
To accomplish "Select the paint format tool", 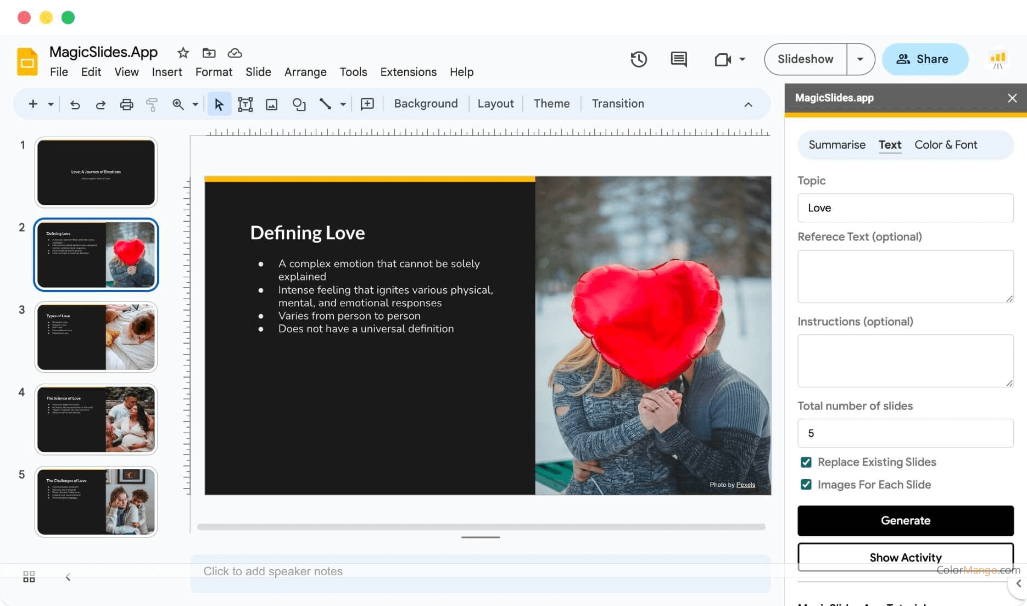I will [x=152, y=104].
